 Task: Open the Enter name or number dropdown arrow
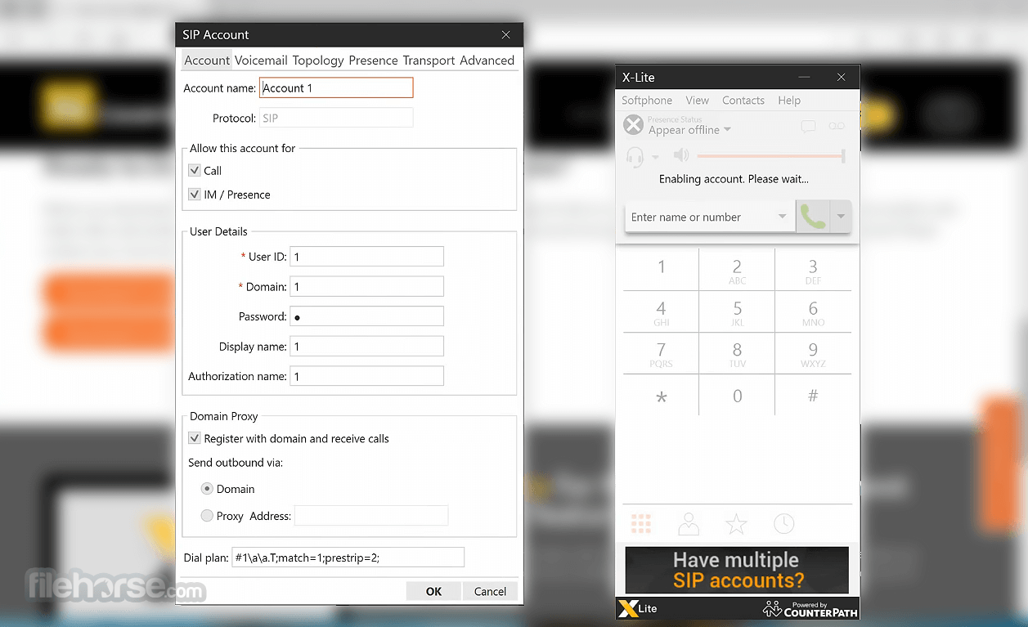[782, 217]
